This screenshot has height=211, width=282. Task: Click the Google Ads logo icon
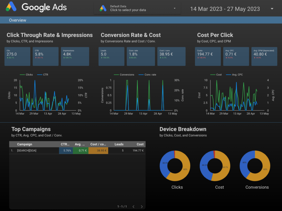[11, 7]
